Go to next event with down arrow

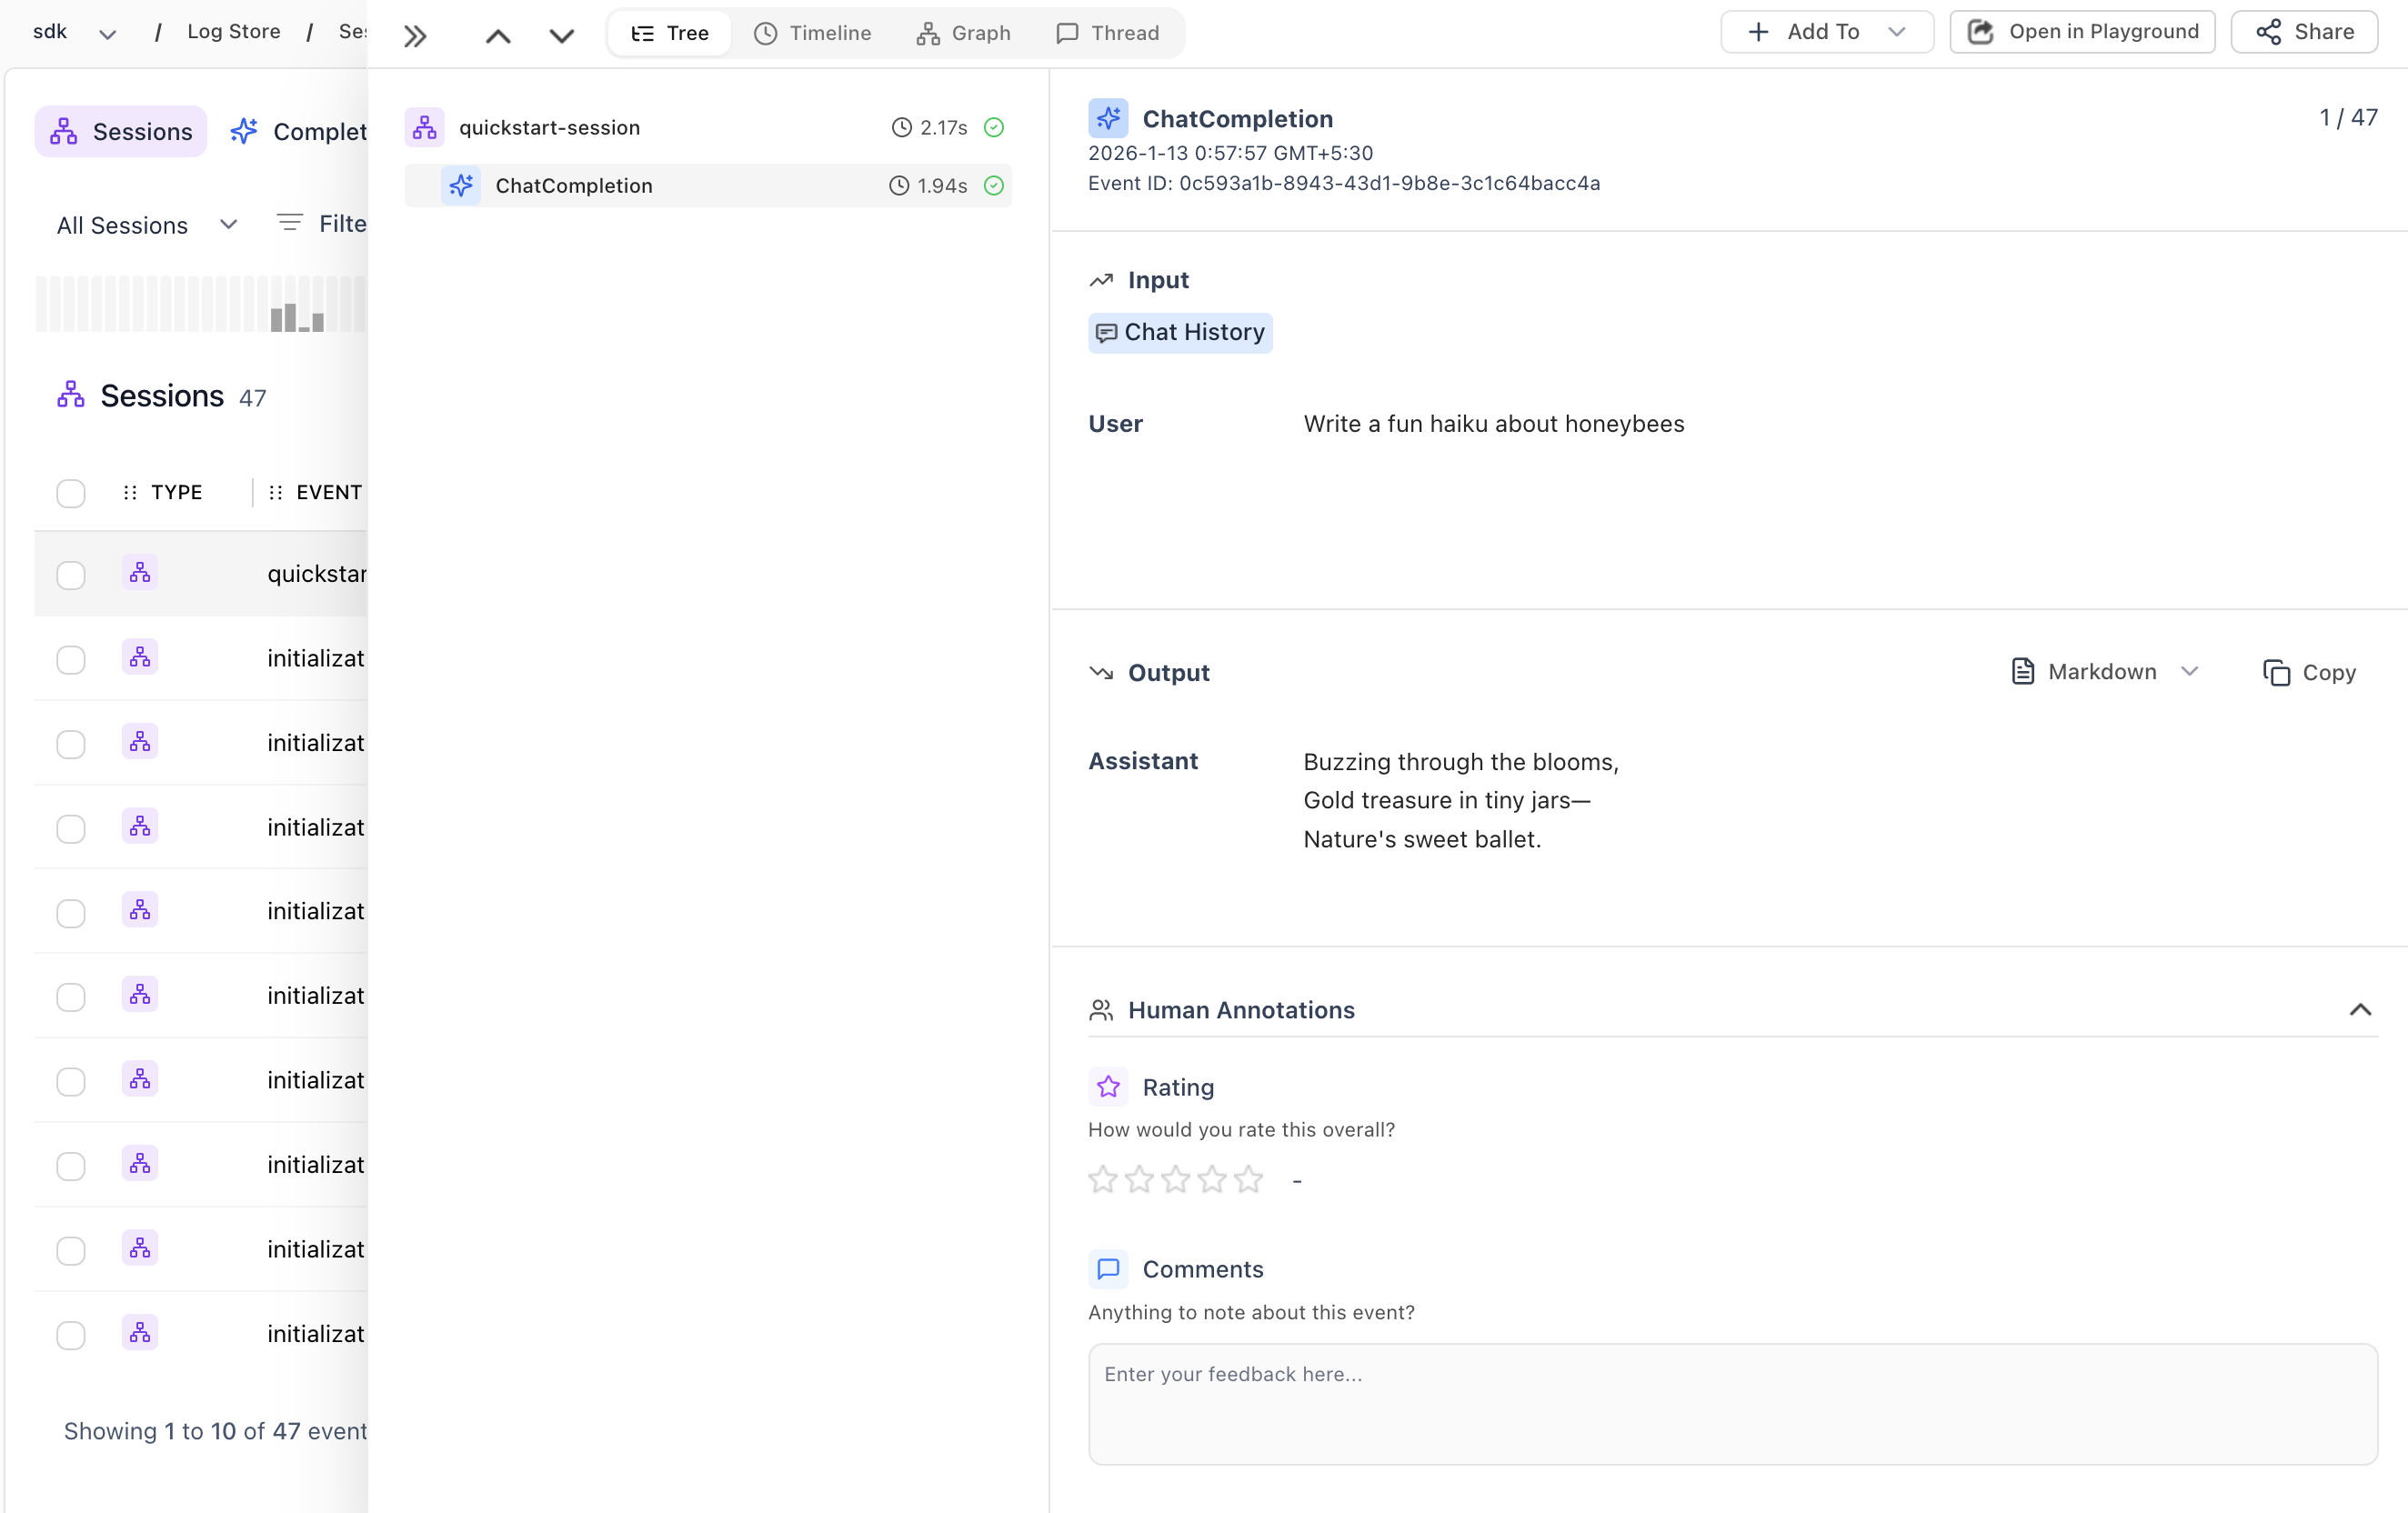[x=562, y=36]
